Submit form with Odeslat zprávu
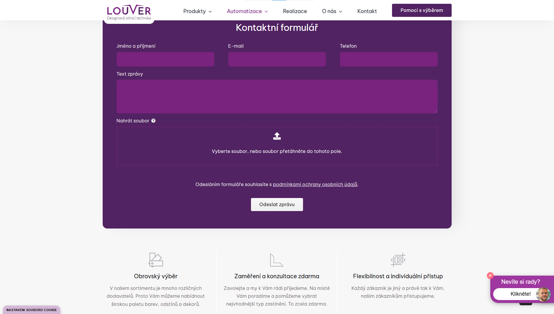The image size is (554, 314). pyautogui.click(x=277, y=204)
